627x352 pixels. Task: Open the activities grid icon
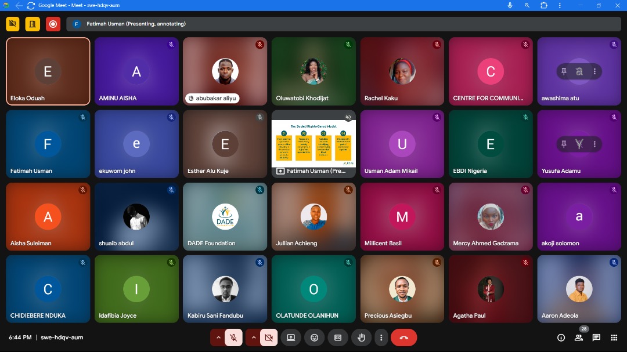pyautogui.click(x=614, y=338)
